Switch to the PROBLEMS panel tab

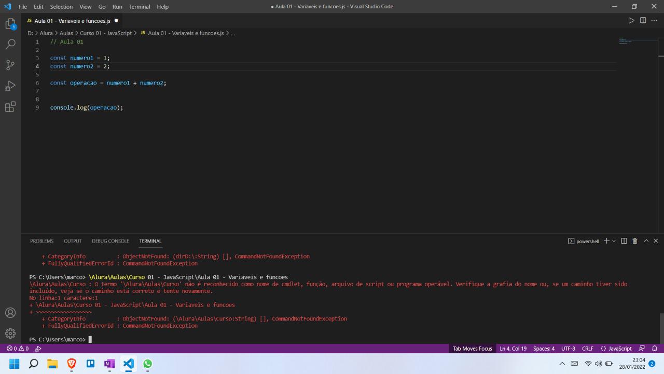click(41, 241)
